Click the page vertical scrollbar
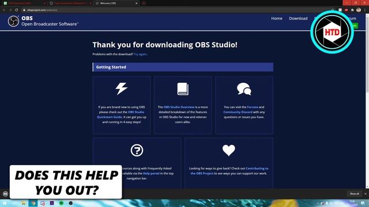Image resolution: width=369 pixels, height=207 pixels. tap(367, 101)
